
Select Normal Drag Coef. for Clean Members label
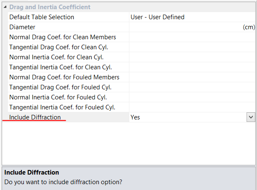click(x=63, y=37)
